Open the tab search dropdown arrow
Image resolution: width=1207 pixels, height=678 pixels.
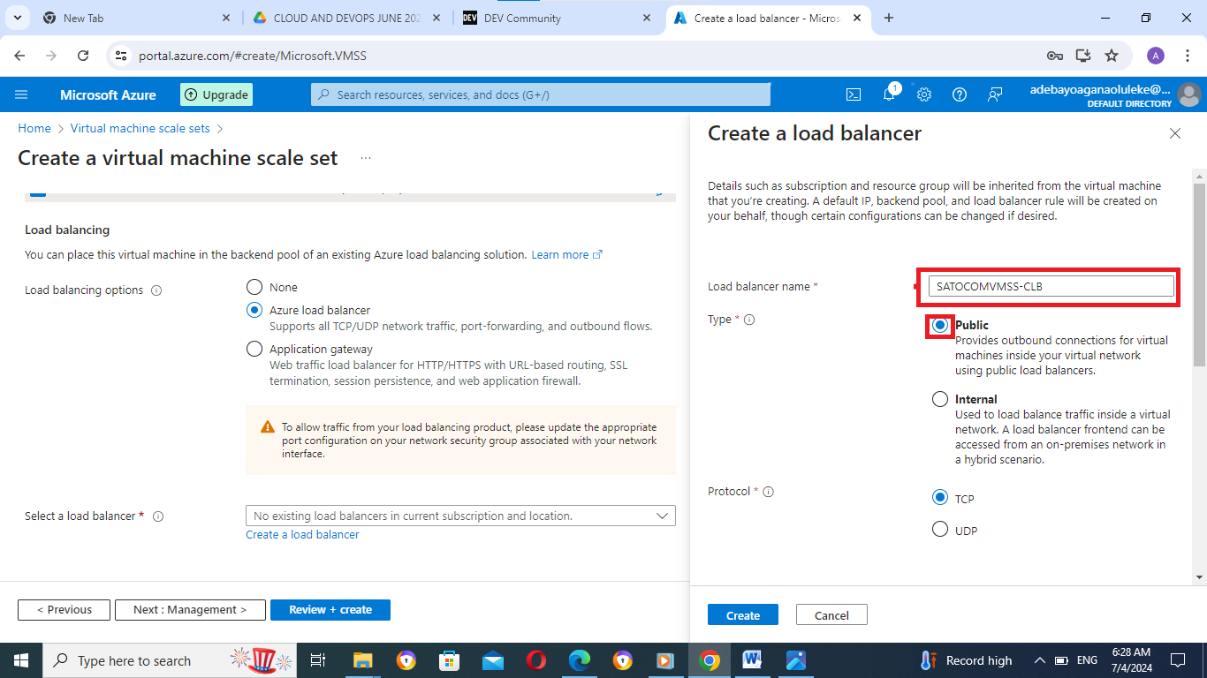(x=17, y=18)
